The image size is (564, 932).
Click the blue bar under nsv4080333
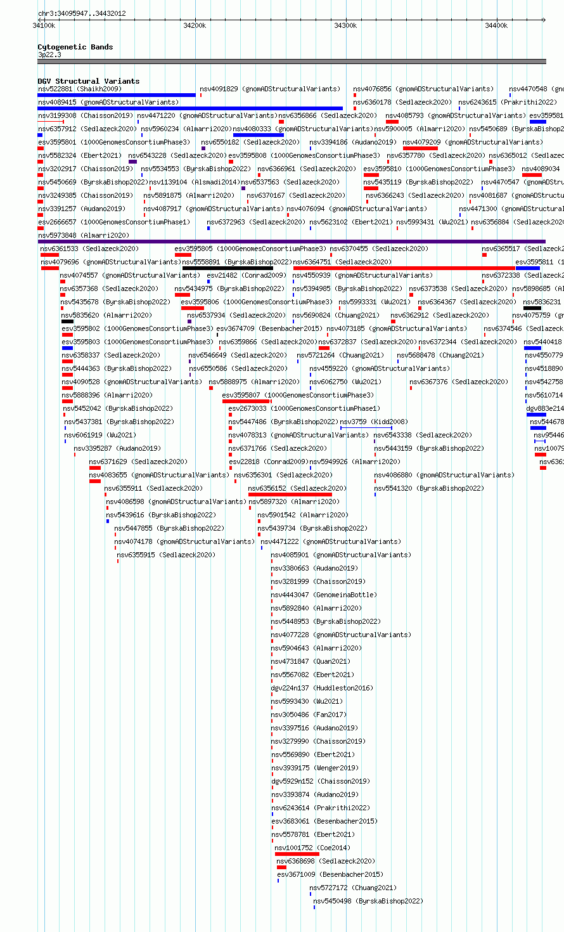click(259, 135)
